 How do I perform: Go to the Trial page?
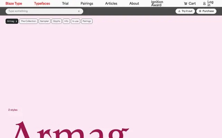[x=65, y=3]
